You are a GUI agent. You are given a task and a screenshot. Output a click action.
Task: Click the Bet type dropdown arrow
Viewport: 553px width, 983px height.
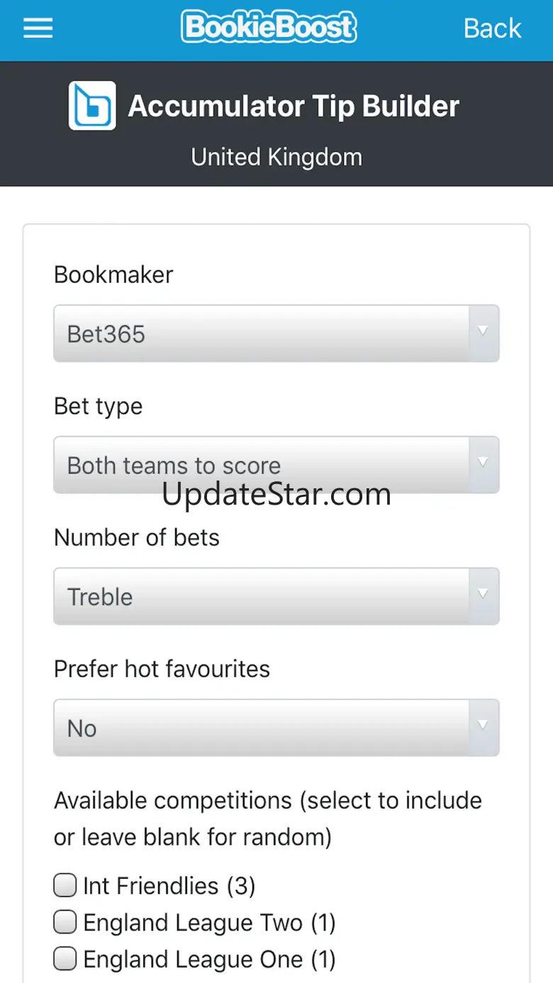coord(483,463)
